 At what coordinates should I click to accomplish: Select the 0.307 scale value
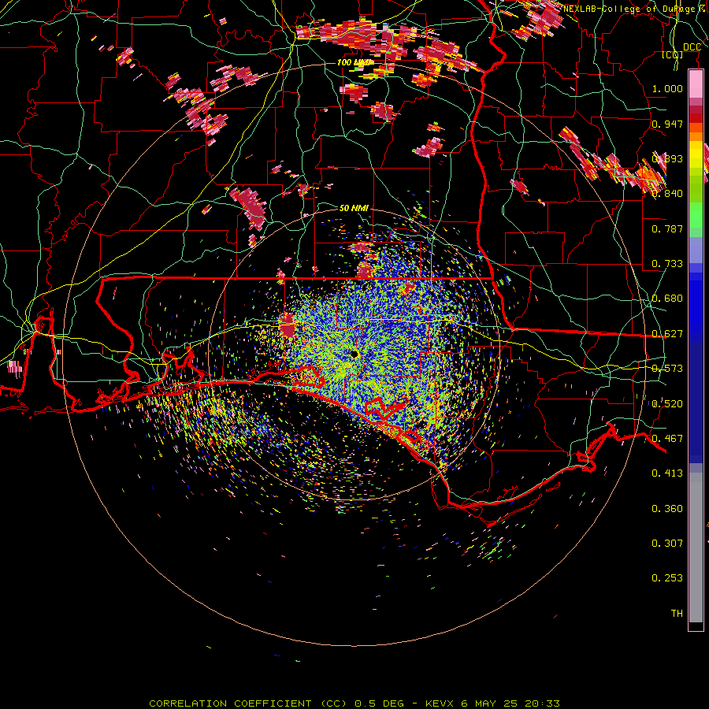(667, 544)
